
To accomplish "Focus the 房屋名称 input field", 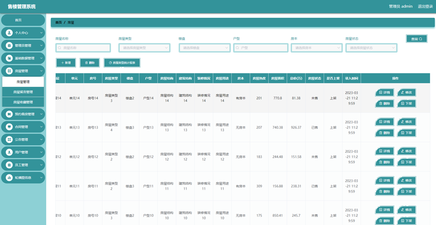I will click(83, 48).
